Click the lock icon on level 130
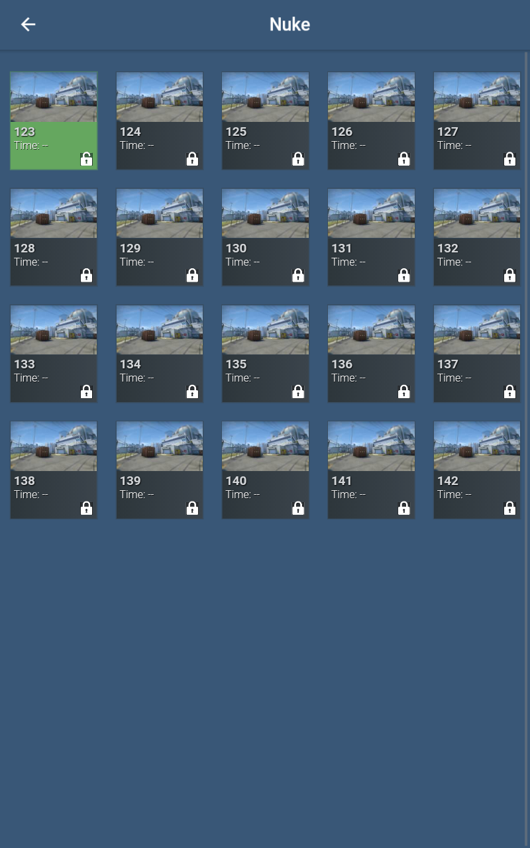The image size is (530, 848). tap(298, 275)
